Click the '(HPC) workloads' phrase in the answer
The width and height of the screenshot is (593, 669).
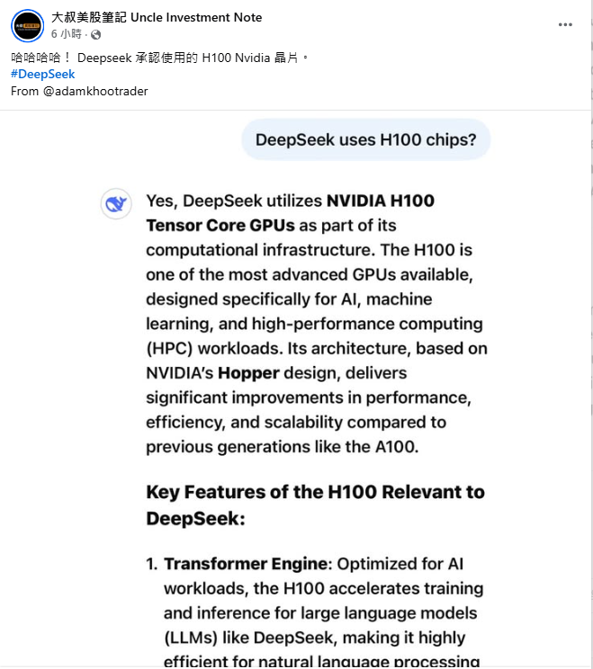pyautogui.click(x=214, y=349)
